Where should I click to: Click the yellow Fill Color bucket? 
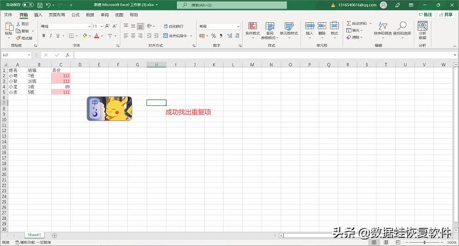(x=85, y=35)
